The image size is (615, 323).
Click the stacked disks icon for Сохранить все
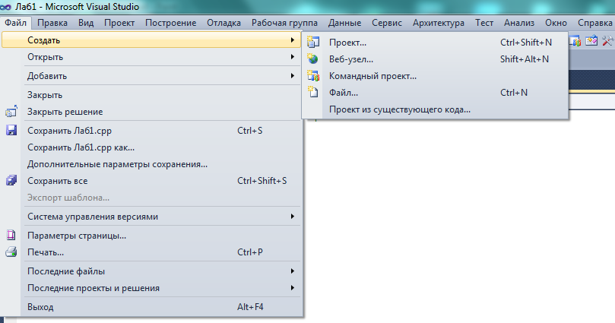click(11, 180)
